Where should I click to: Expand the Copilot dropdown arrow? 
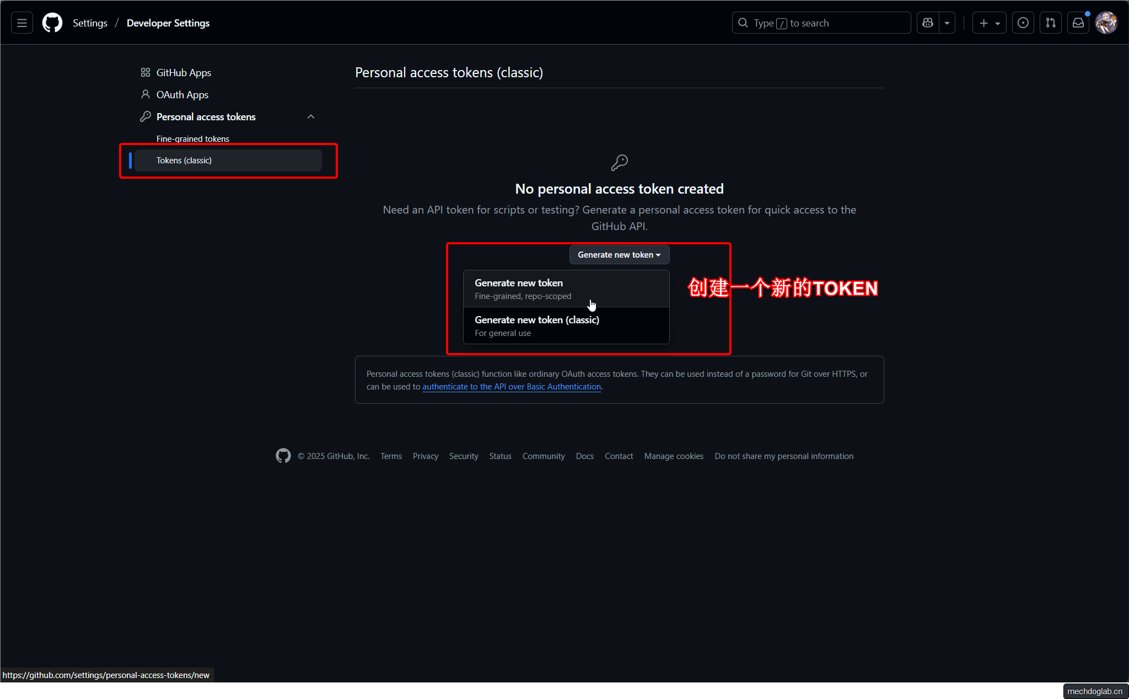click(x=947, y=23)
